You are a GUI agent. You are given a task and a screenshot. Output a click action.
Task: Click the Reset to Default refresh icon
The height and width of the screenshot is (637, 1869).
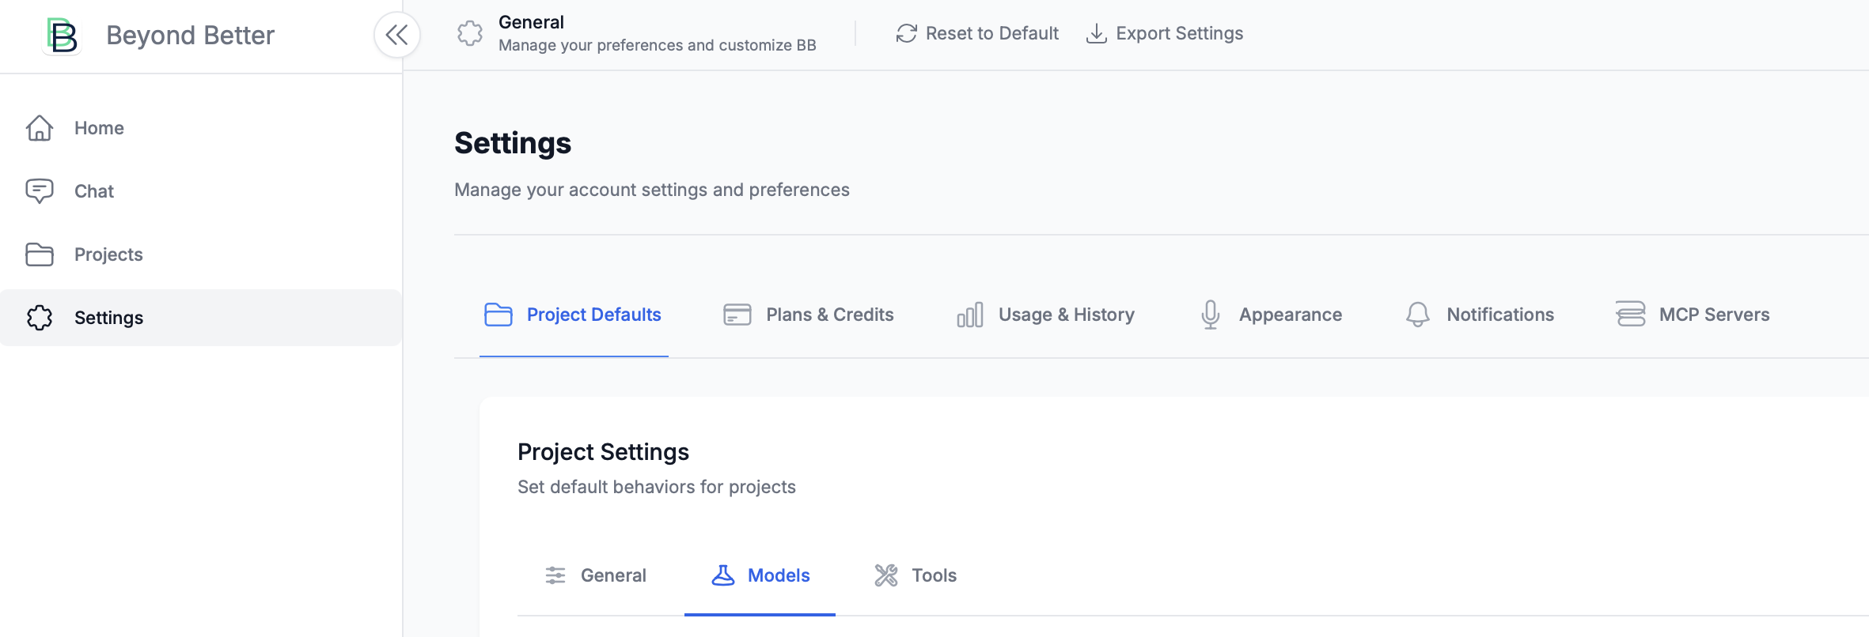[x=906, y=33]
